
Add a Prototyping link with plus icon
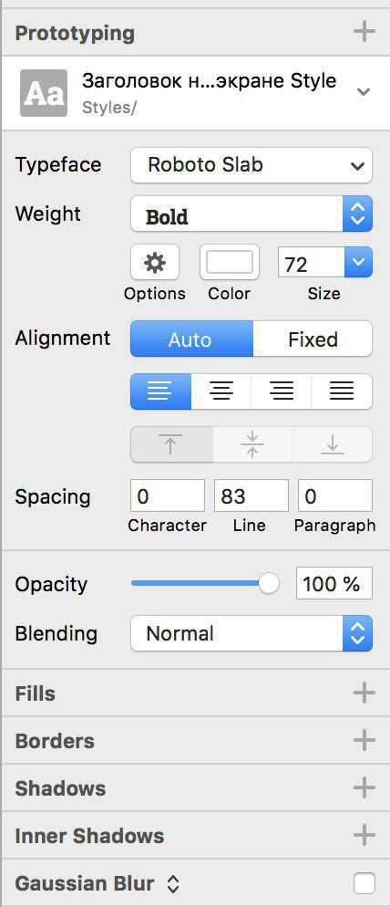pos(364,32)
